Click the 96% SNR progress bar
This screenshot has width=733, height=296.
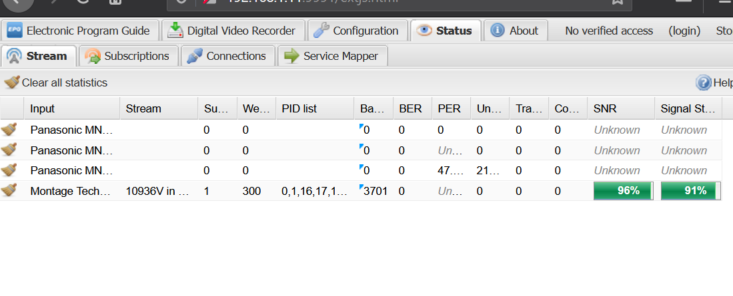click(x=623, y=191)
